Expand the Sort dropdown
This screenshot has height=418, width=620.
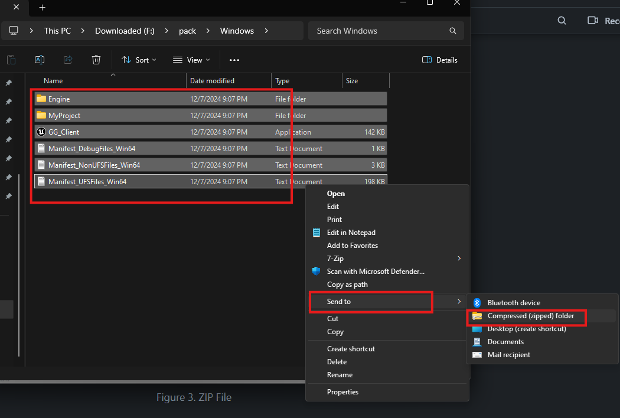[x=139, y=60]
